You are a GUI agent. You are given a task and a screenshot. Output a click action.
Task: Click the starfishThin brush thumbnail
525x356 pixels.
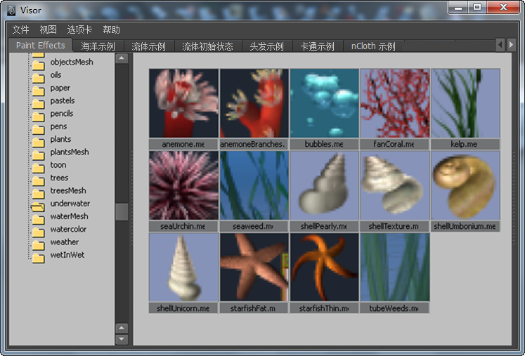(x=324, y=268)
